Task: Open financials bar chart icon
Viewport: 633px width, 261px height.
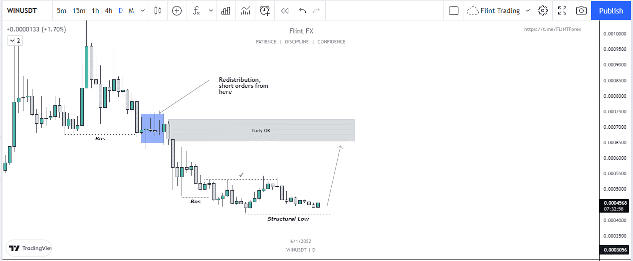Action: [x=226, y=10]
